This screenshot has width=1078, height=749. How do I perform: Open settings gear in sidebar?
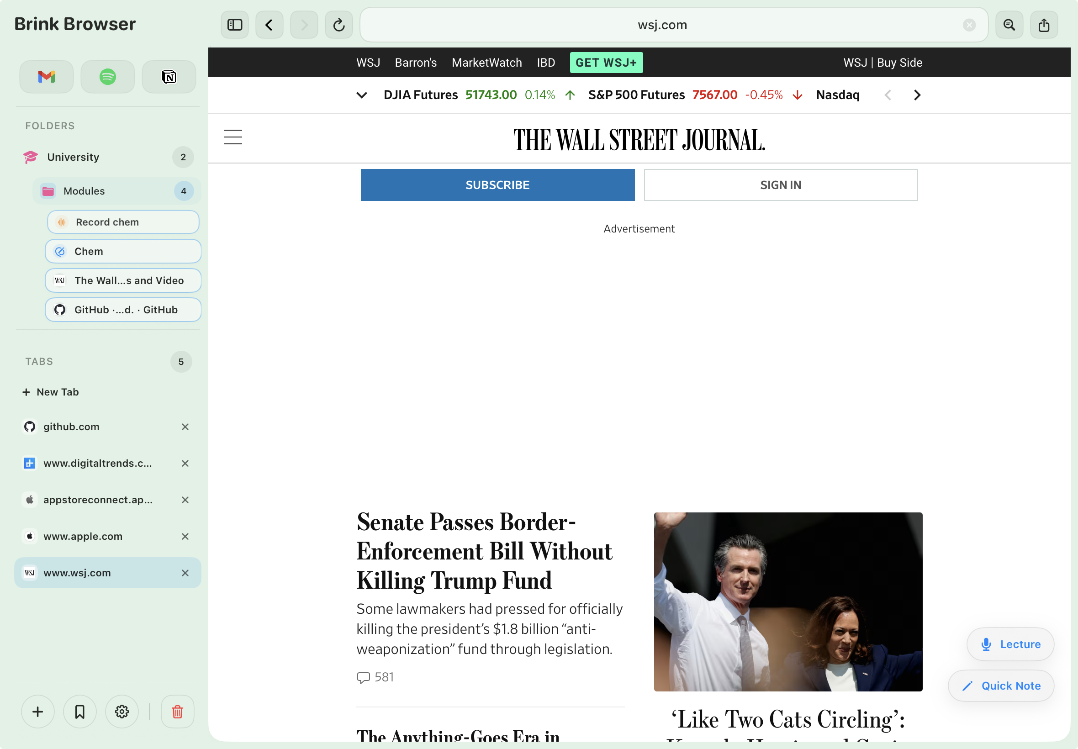pos(122,712)
